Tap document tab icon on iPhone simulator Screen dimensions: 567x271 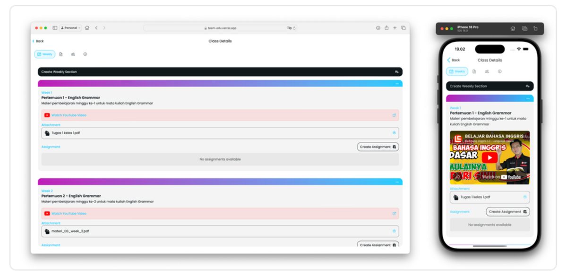point(474,71)
